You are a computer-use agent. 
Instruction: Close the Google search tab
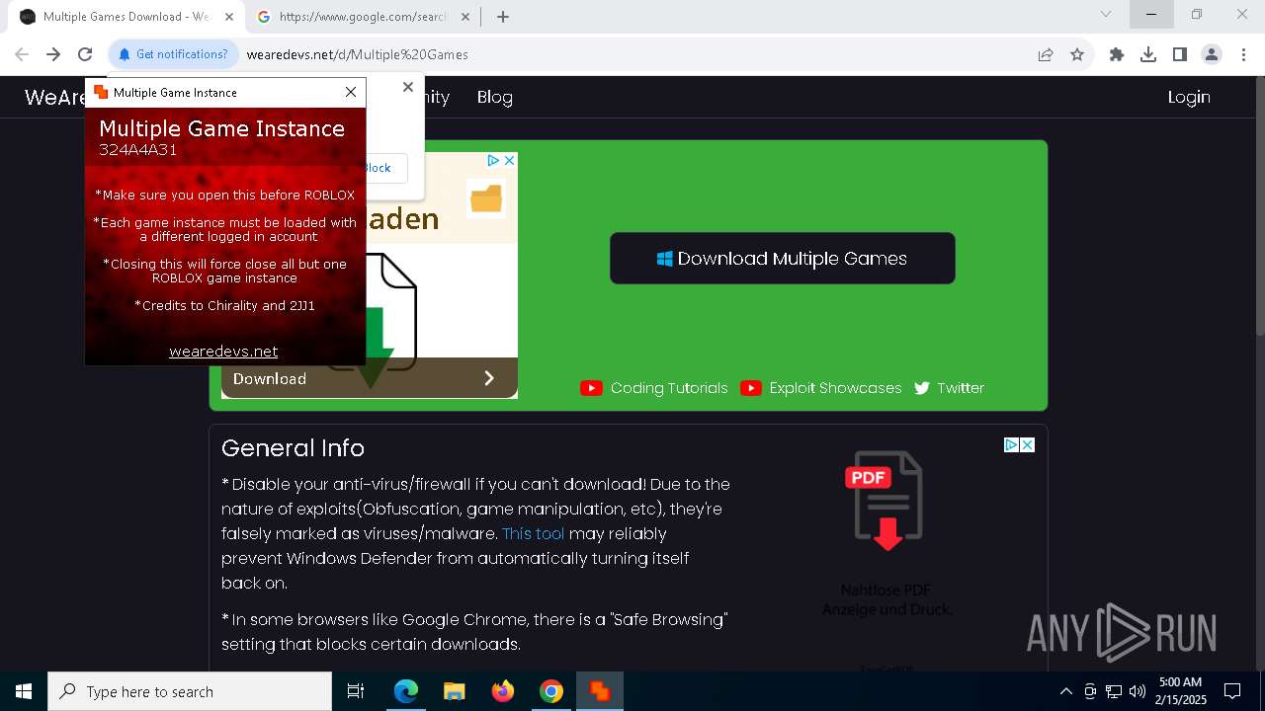(466, 17)
